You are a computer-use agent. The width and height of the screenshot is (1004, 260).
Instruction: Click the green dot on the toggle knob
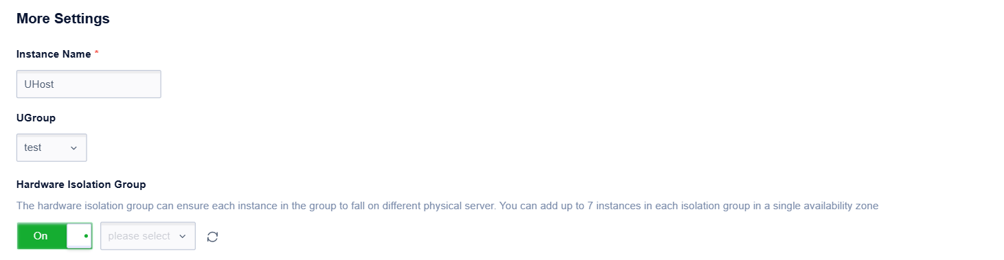click(86, 236)
